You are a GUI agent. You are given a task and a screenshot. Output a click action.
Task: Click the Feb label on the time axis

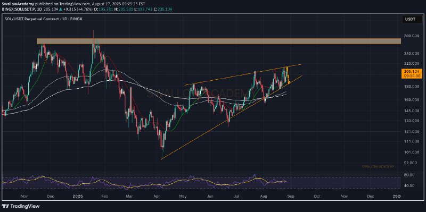tap(105, 196)
